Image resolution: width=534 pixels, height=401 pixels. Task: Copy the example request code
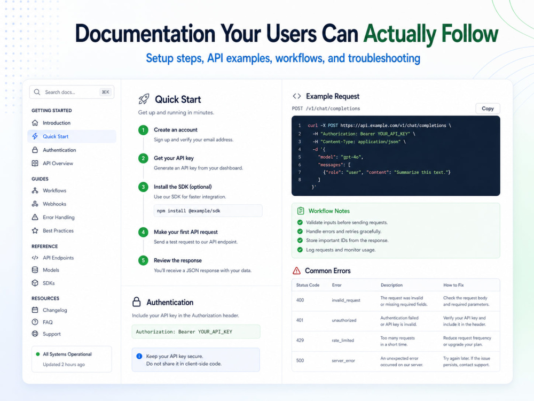point(488,109)
